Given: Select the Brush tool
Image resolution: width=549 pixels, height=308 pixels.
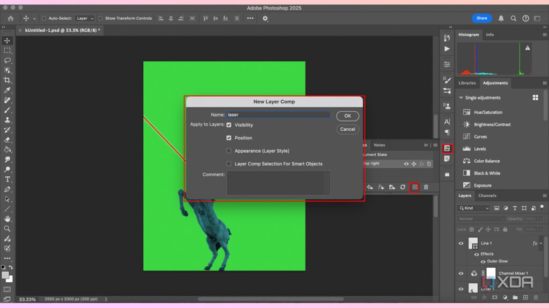Looking at the screenshot, I should point(7,110).
